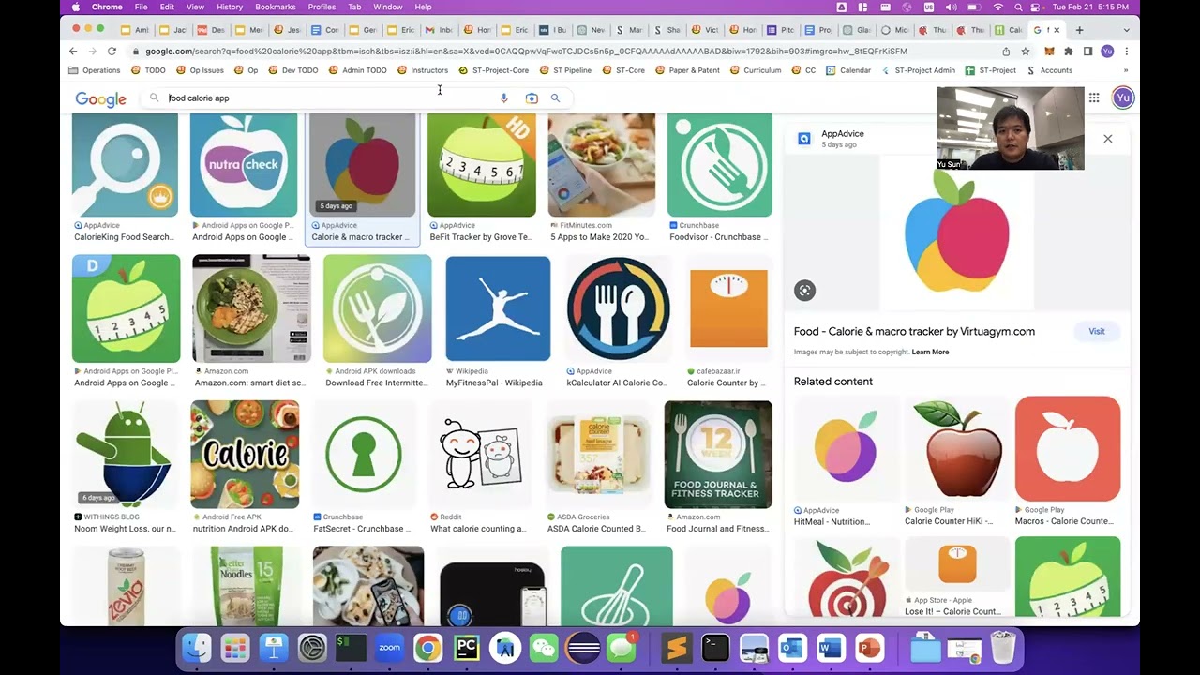Click the food calorie app search field

coord(328,97)
